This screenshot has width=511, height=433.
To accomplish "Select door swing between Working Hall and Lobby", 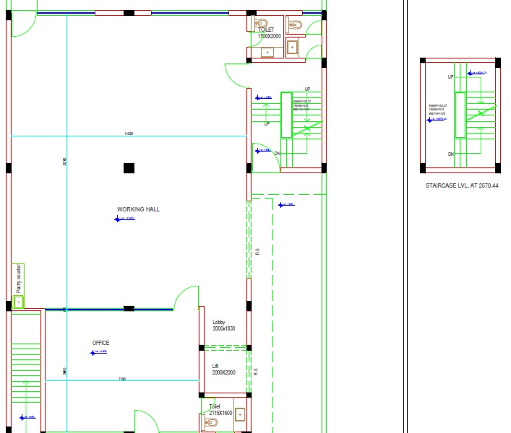I will 186,298.
